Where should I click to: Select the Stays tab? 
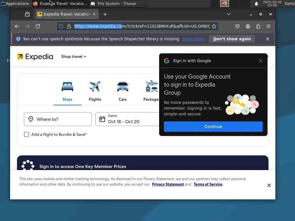tap(67, 92)
